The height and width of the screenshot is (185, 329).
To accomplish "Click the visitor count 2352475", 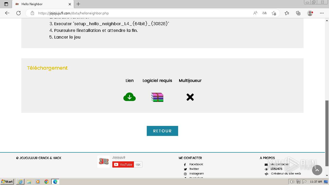I will point(276,169).
